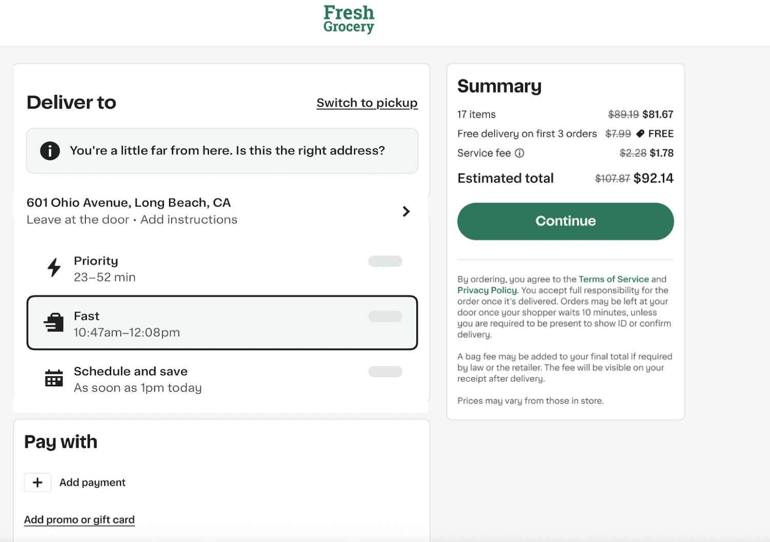
Task: Open the Terms of Service link
Action: (x=613, y=279)
